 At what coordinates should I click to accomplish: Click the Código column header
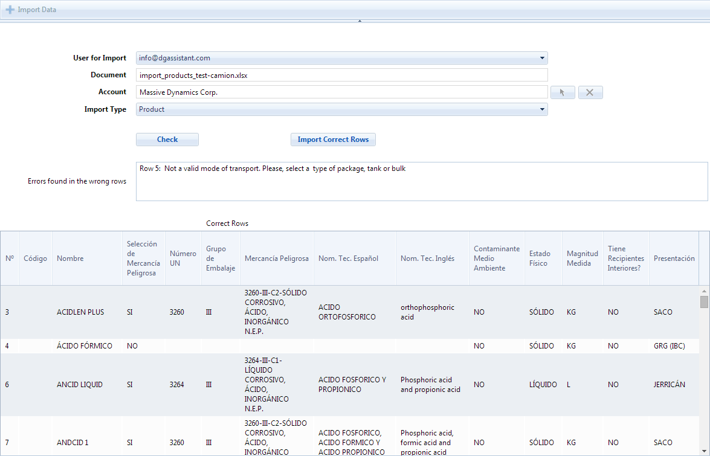click(x=35, y=259)
